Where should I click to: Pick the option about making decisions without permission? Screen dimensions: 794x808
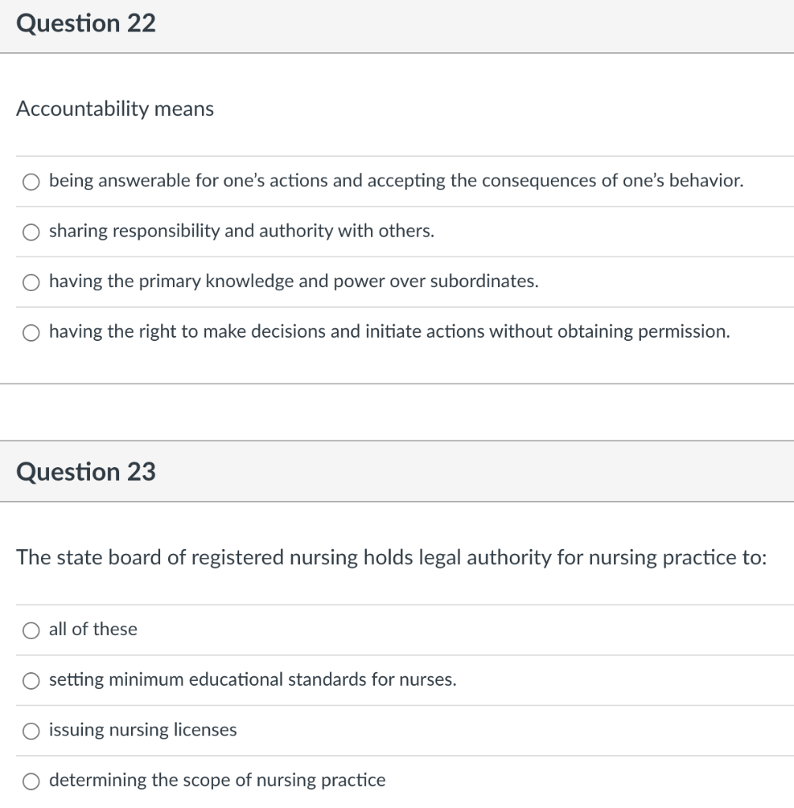coord(388,332)
